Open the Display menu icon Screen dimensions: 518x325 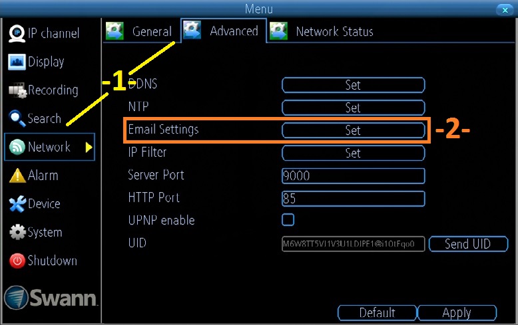pyautogui.click(x=17, y=62)
